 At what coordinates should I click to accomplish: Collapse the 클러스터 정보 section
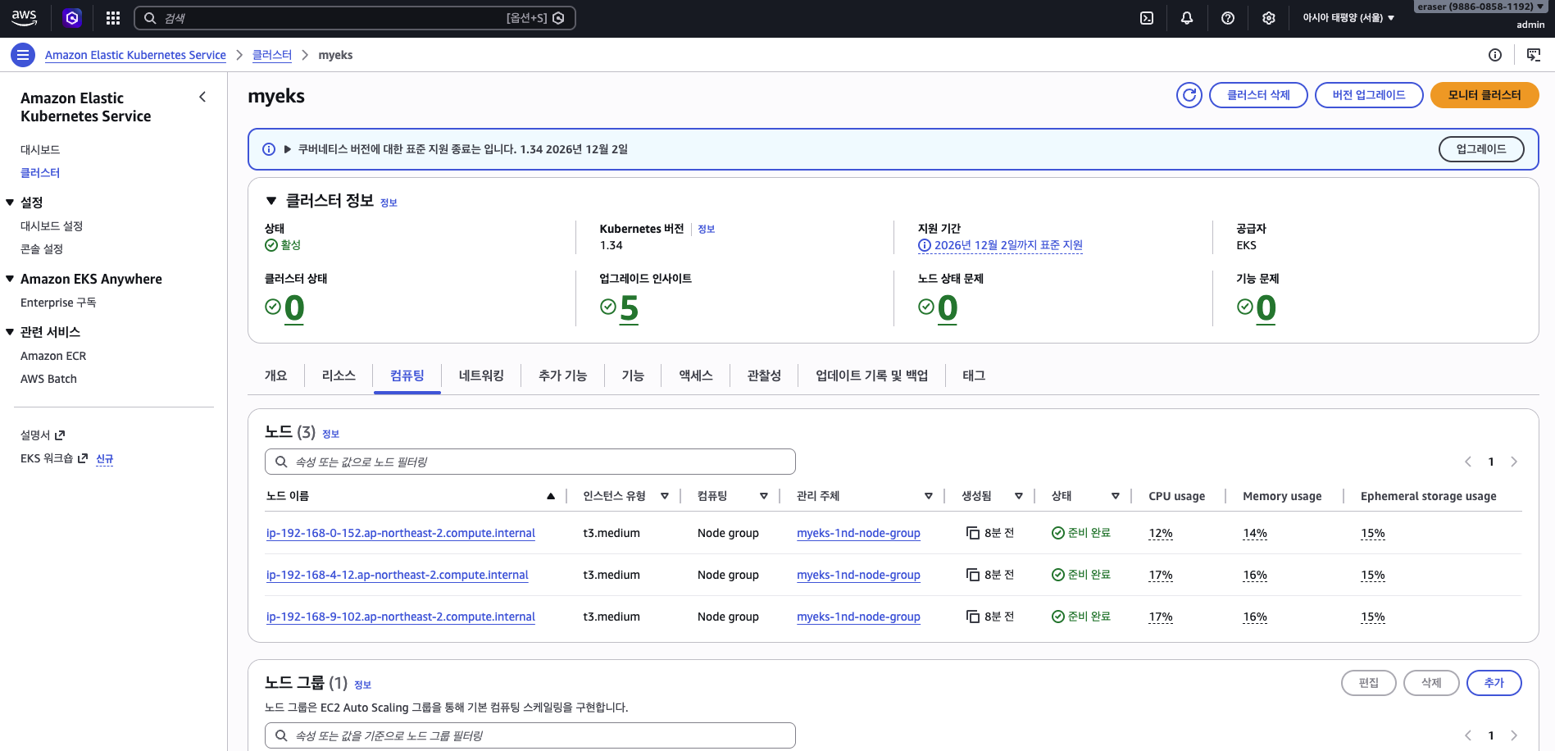pyautogui.click(x=271, y=201)
